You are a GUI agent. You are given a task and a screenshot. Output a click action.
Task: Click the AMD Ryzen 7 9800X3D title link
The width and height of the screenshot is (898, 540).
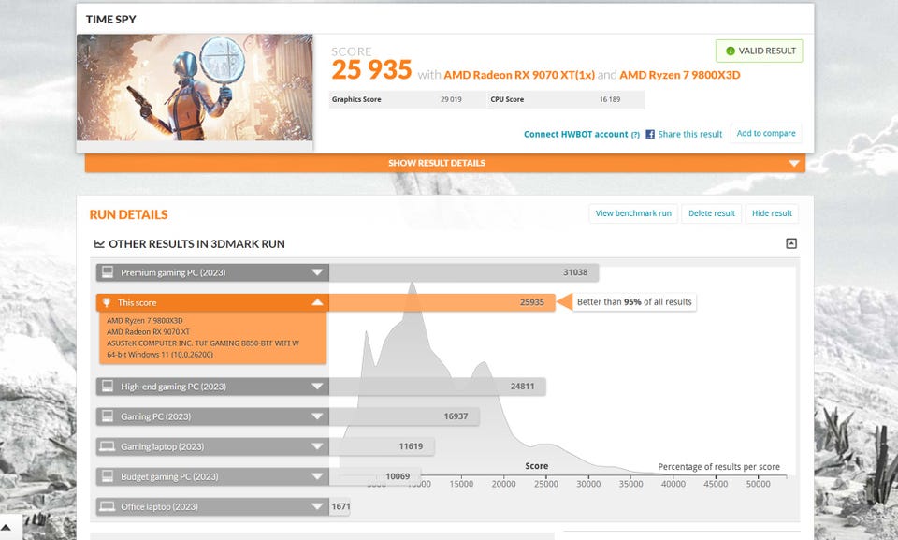point(680,75)
